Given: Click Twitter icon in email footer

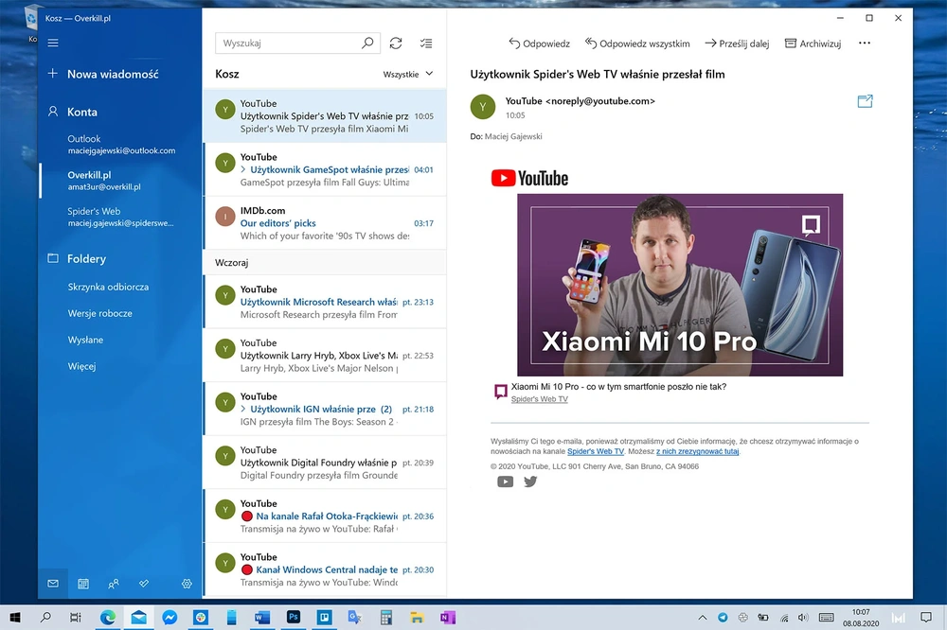Looking at the screenshot, I should pyautogui.click(x=530, y=481).
